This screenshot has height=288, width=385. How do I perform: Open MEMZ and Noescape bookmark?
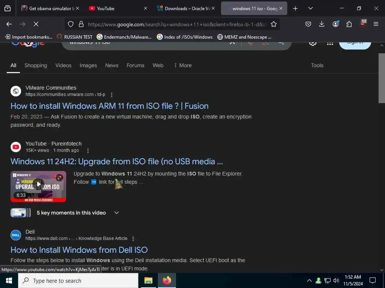(244, 37)
